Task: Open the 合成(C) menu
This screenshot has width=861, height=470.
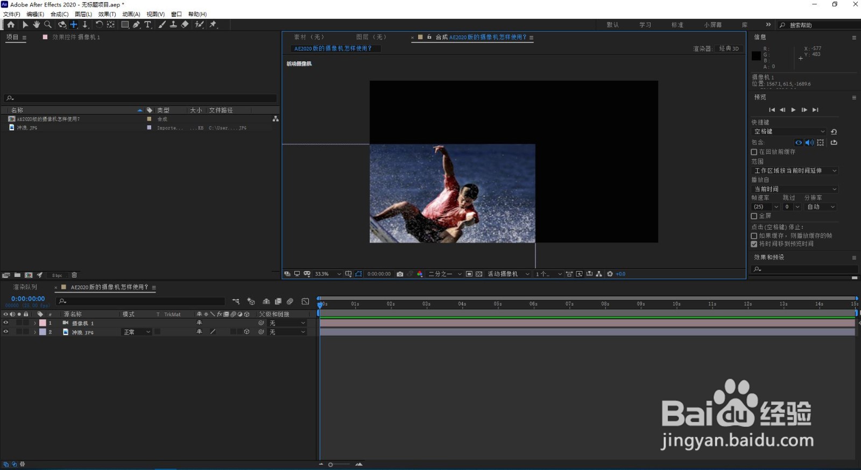Action: pos(59,14)
